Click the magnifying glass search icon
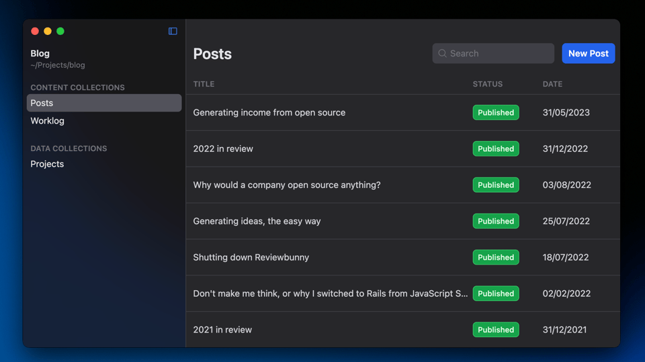 pyautogui.click(x=442, y=54)
